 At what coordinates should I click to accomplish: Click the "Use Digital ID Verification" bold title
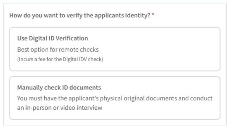point(53,38)
